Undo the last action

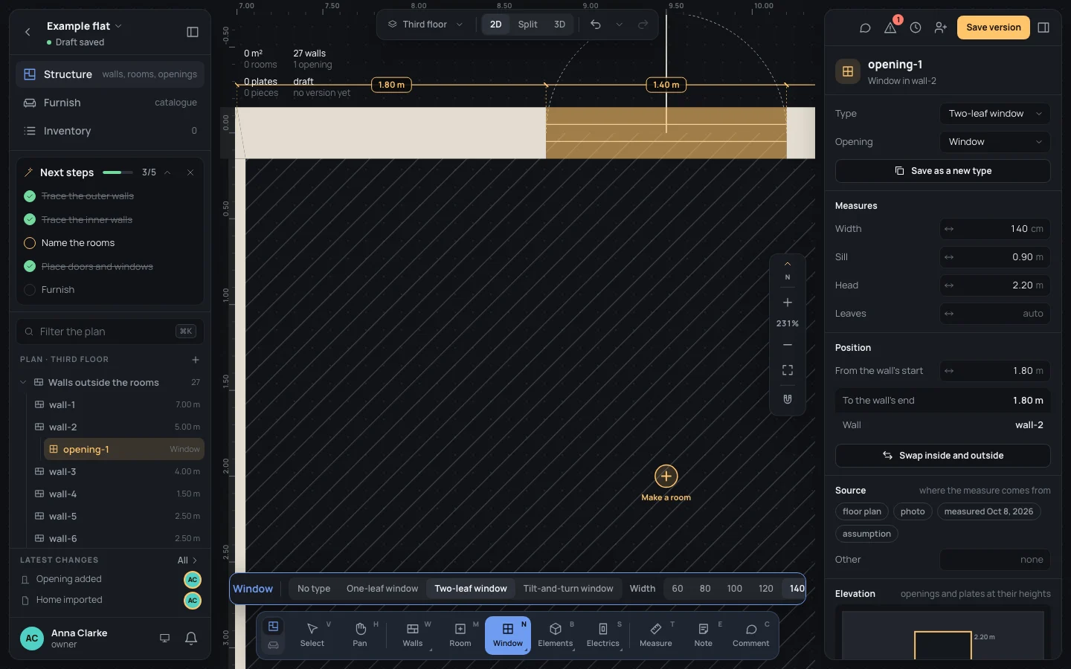[x=596, y=25]
